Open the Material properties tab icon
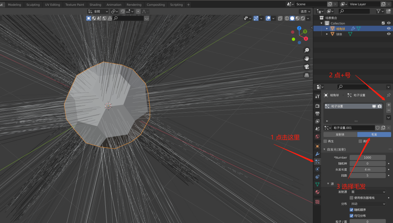This screenshot has height=223, width=393. (x=317, y=192)
